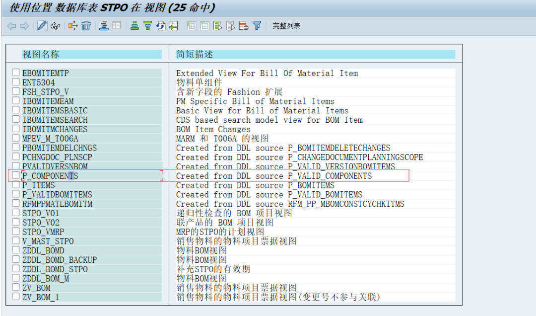This screenshot has height=316, width=536.
Task: Click description 'MRP的STPO的计划视图'
Action: coord(220,232)
